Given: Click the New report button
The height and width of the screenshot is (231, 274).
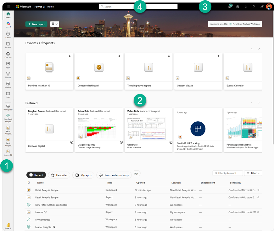Looking at the screenshot, I should [36, 24].
